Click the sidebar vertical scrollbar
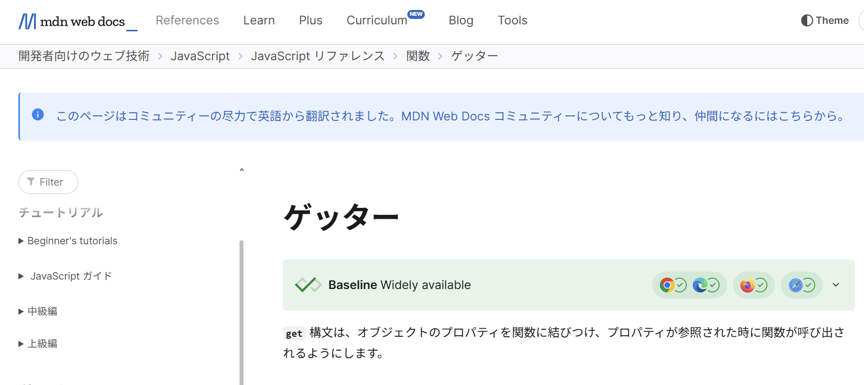864x385 pixels. (x=242, y=312)
